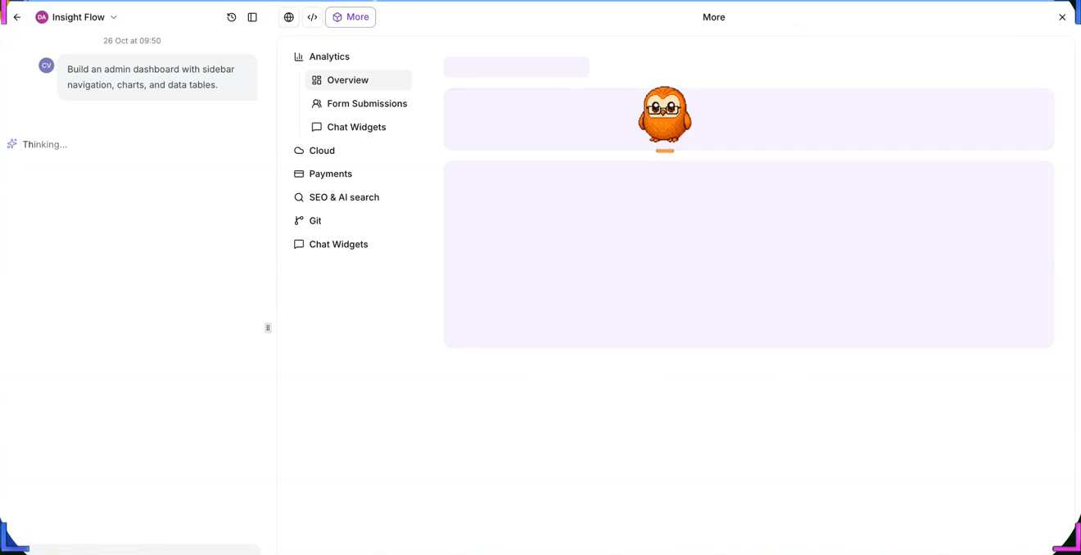1081x555 pixels.
Task: Open the Git section
Action: pos(308,221)
